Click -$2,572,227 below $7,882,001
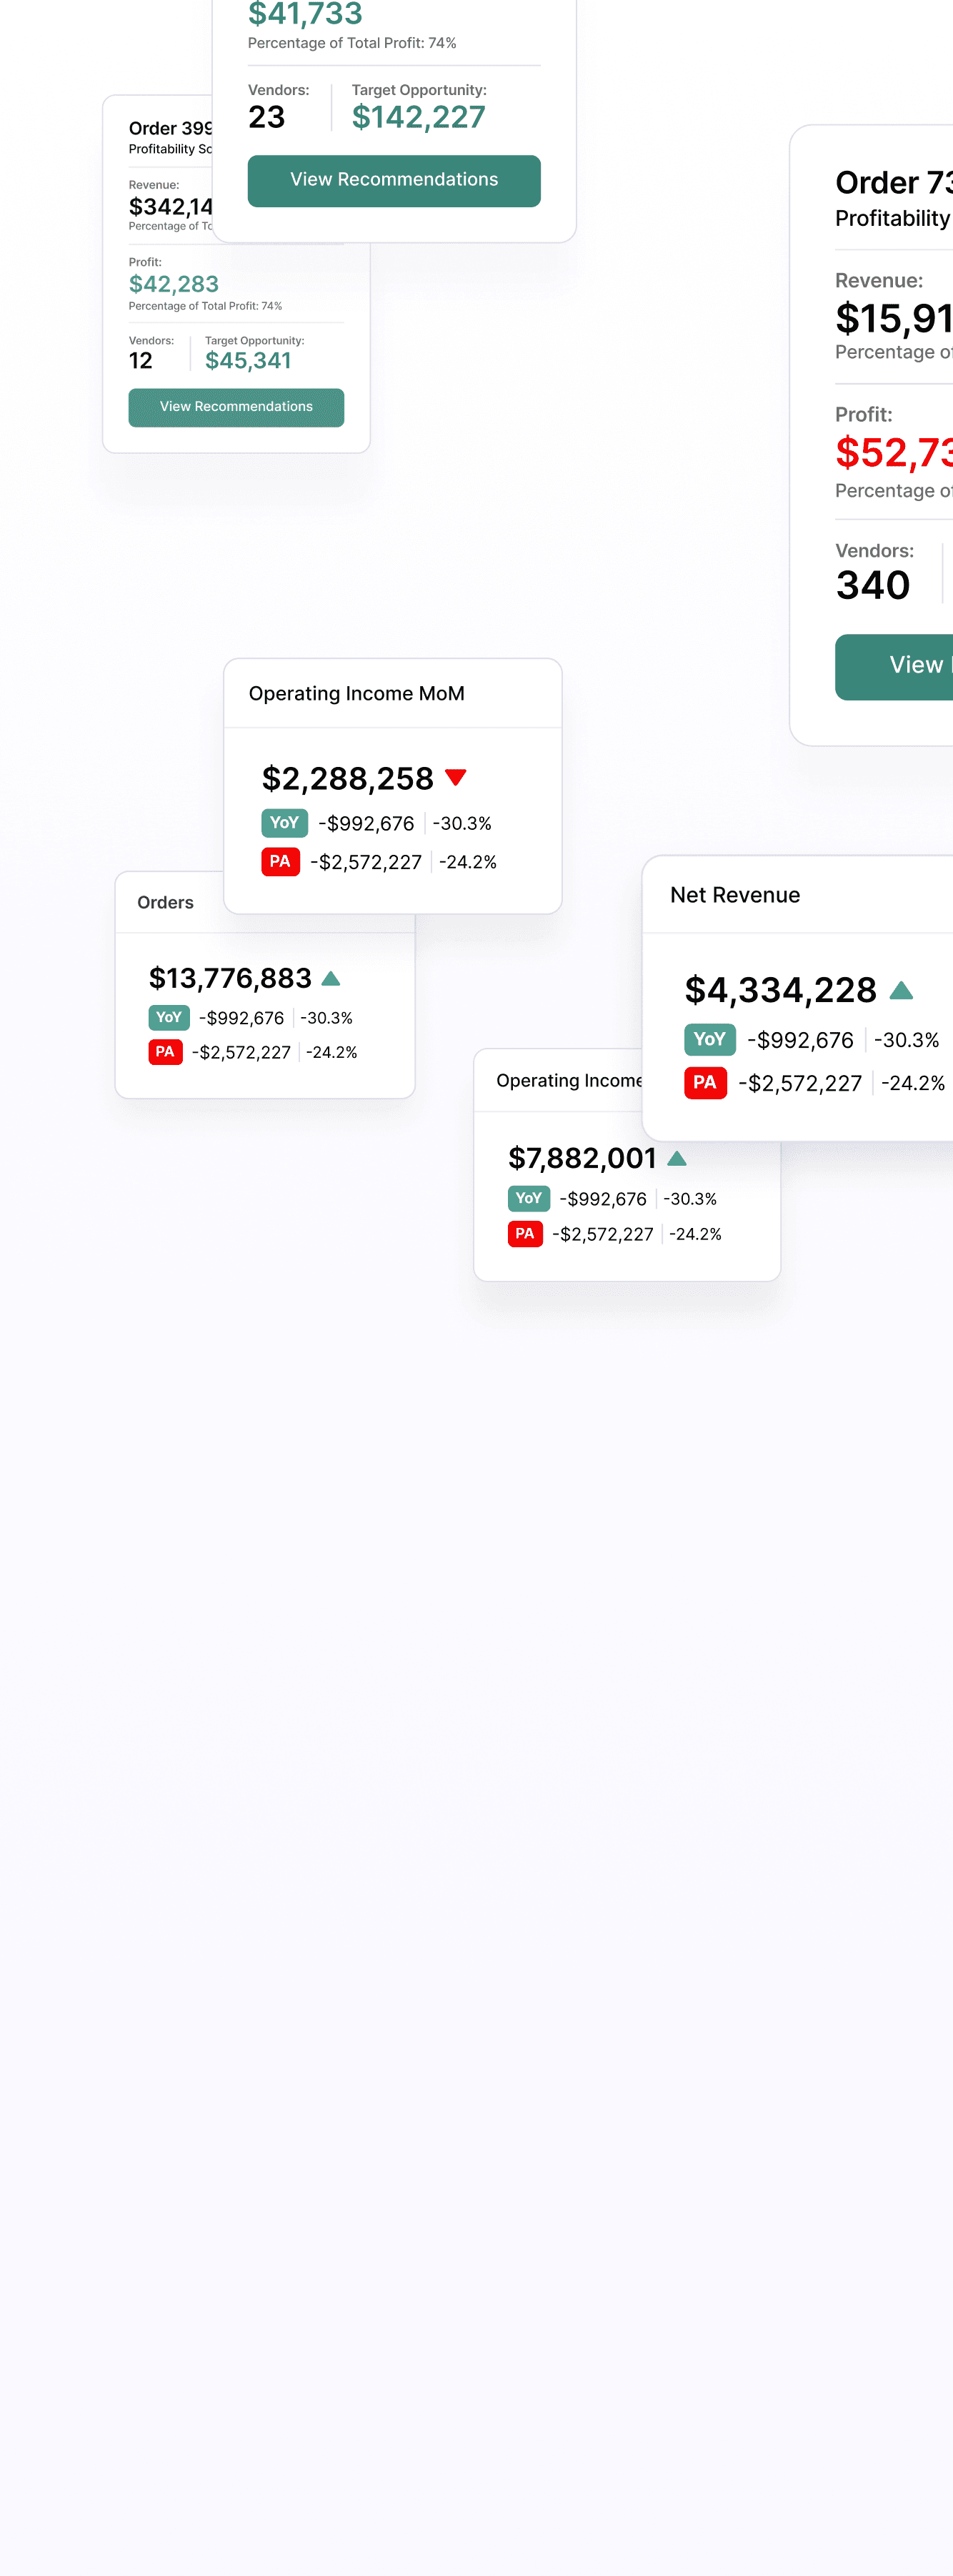The width and height of the screenshot is (953, 2576). [602, 1234]
